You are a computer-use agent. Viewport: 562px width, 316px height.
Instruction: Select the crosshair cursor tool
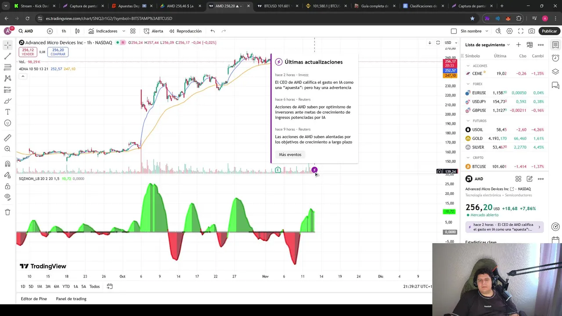click(x=7, y=45)
